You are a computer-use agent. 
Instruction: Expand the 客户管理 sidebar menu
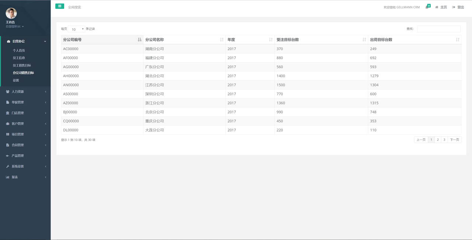point(25,124)
